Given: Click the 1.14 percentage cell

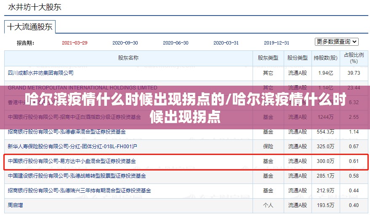Looking at the screenshot, I should (x=354, y=131).
